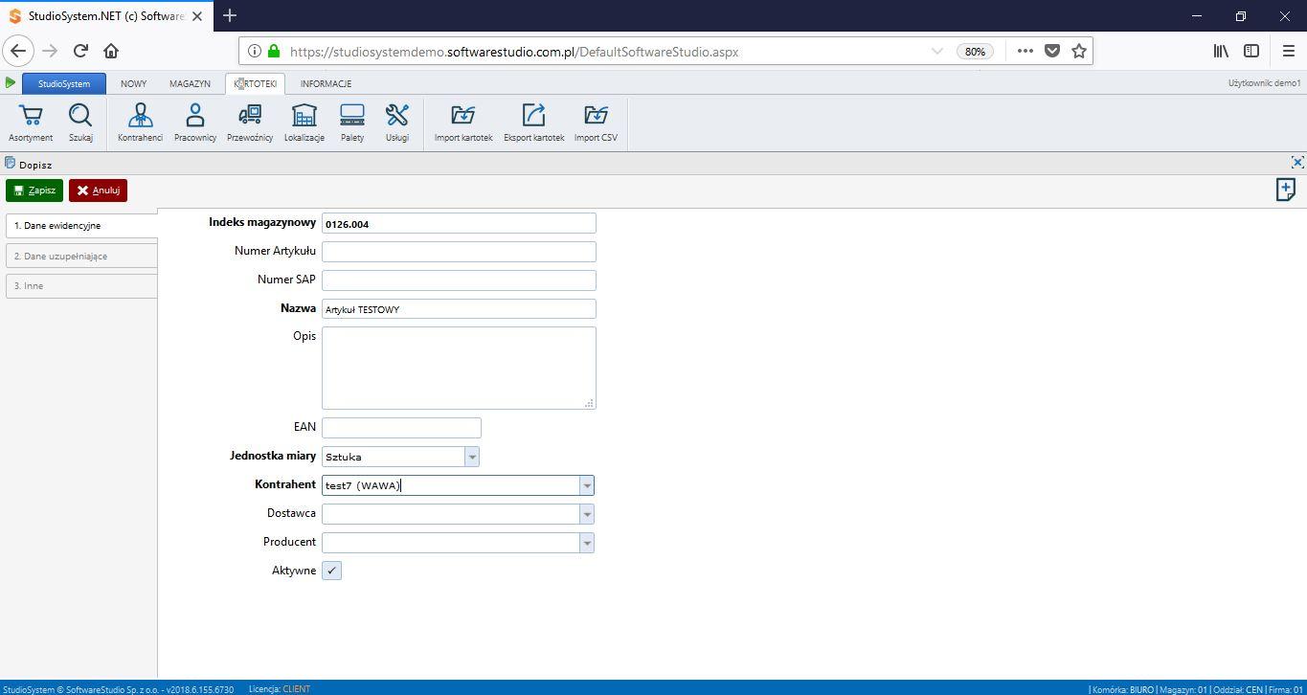
Task: Click the 80% zoom level indicator
Action: pos(975,52)
